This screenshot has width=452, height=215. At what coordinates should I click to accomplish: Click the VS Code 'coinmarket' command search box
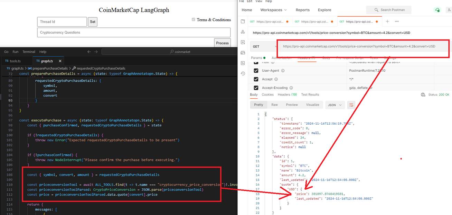[180, 52]
